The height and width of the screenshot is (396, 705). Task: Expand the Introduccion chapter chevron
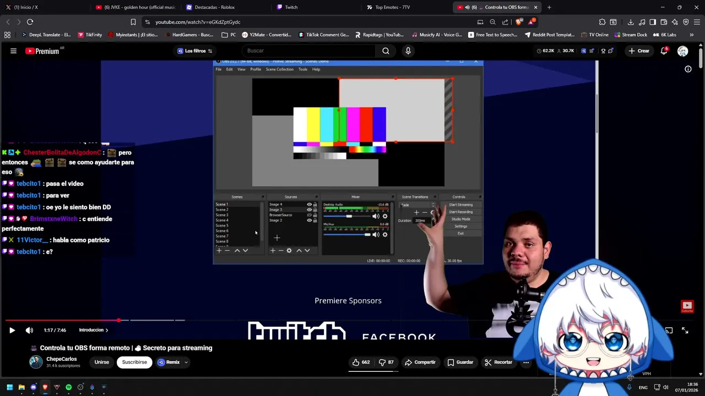pyautogui.click(x=107, y=330)
